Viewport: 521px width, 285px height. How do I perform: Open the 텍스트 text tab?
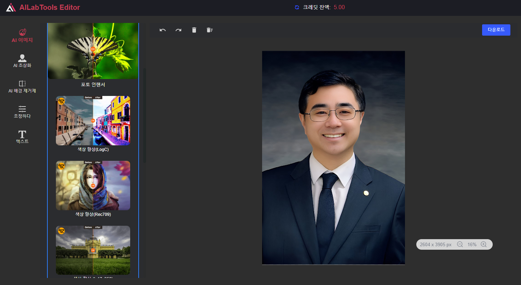[x=22, y=137]
